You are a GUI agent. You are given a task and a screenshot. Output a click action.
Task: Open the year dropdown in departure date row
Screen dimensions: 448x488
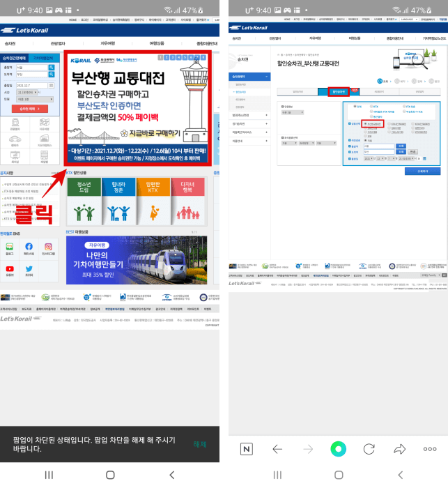(x=369, y=158)
